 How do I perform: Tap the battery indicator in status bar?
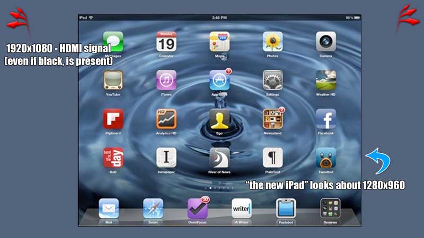click(x=357, y=18)
